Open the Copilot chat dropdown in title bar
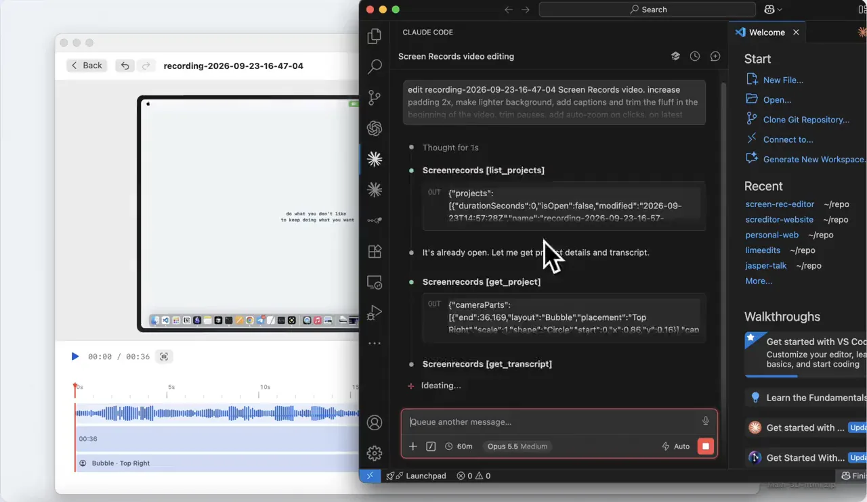This screenshot has width=867, height=502. 773,9
